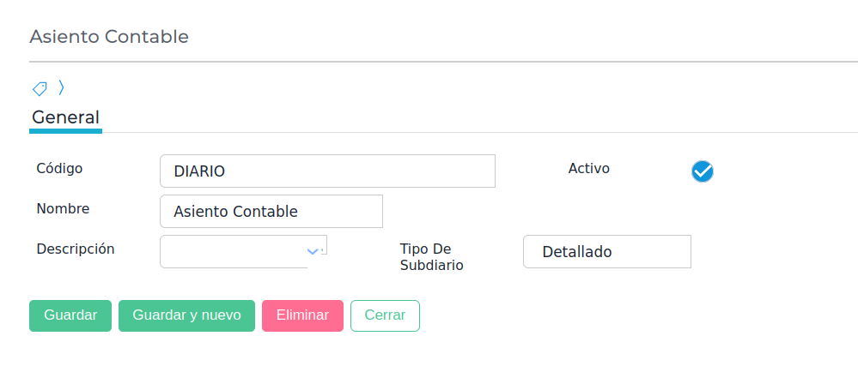Expand the Descripción dropdown arrow

point(313,251)
